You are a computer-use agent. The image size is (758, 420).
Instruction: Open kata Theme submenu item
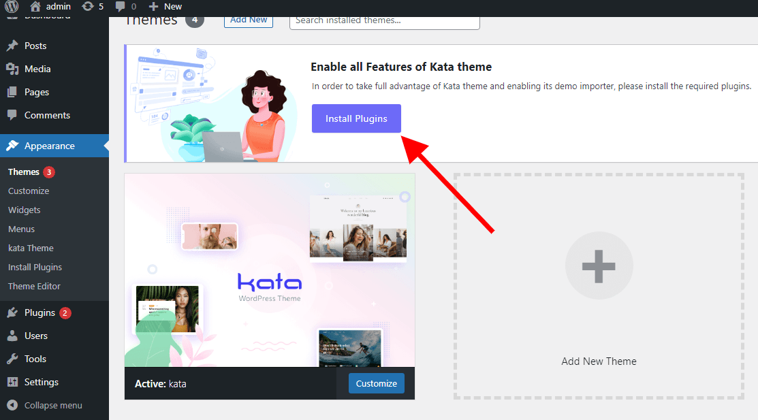pyautogui.click(x=31, y=248)
